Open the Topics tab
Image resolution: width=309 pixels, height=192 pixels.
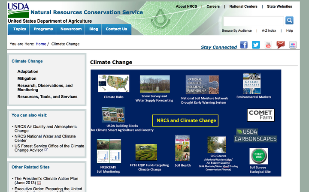pyautogui.click(x=18, y=29)
